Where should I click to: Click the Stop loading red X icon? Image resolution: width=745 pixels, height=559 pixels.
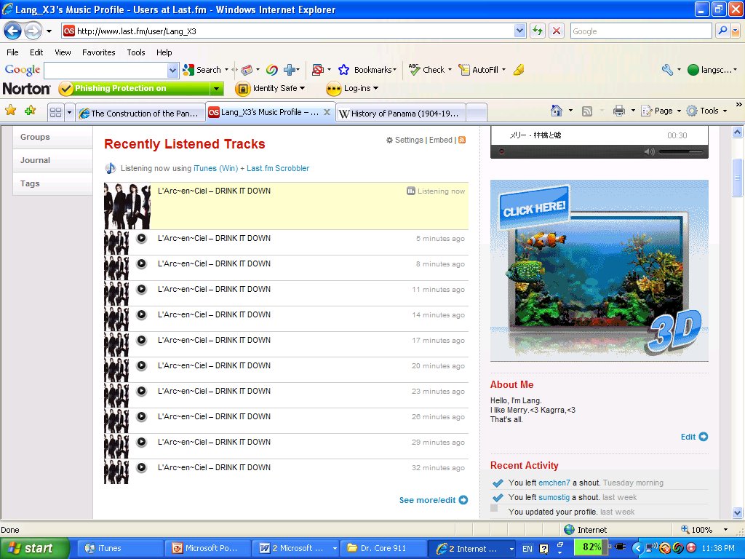click(557, 31)
